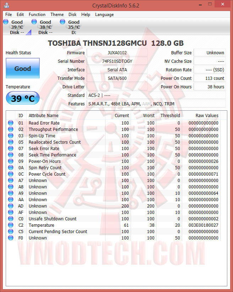
Task: Click the blue status orb of D: disk
Action: (63, 22)
